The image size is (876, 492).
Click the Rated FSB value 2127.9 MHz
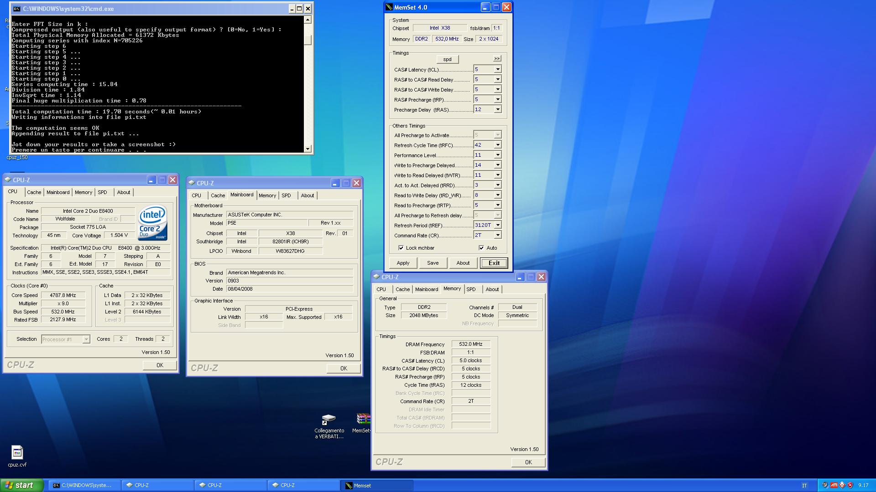tap(63, 320)
